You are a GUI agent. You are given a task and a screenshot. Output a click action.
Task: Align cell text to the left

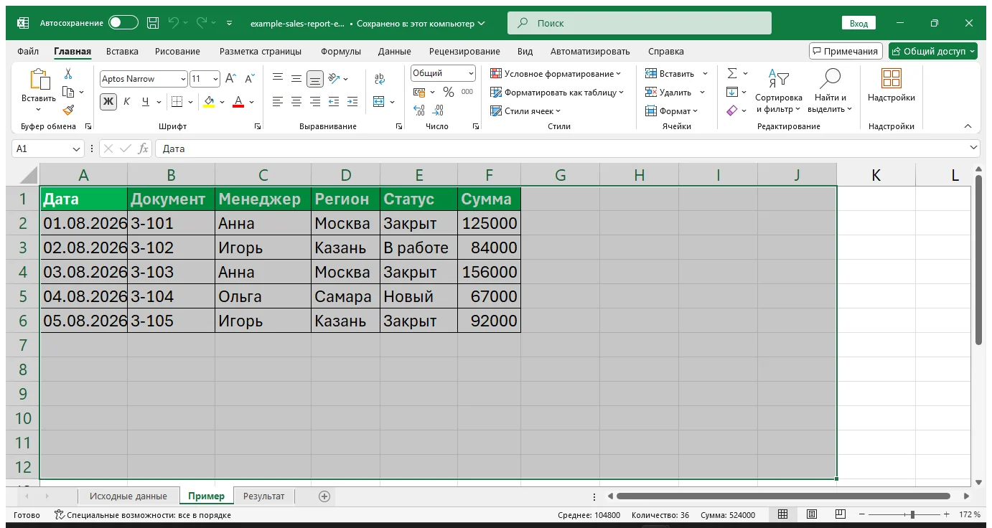click(x=278, y=102)
